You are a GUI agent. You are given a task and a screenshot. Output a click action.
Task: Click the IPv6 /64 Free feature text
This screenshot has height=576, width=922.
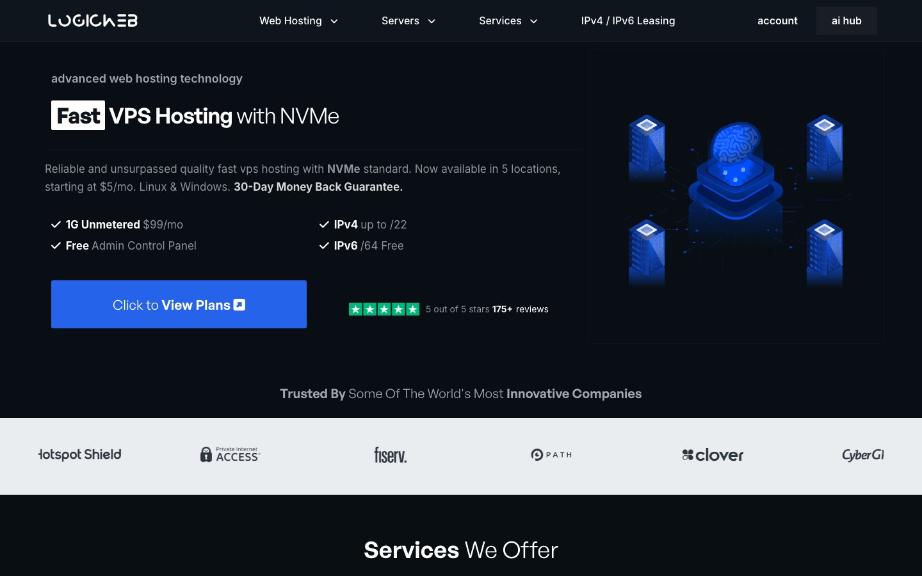pyautogui.click(x=369, y=246)
